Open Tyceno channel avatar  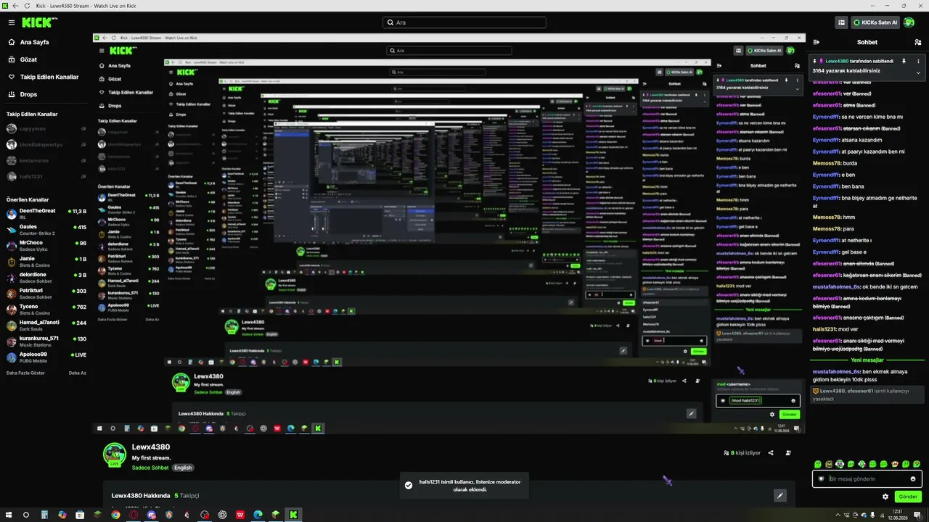tap(12, 310)
